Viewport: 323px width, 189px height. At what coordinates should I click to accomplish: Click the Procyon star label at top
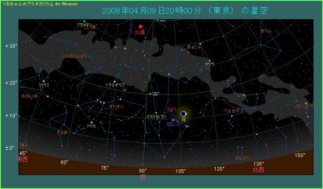pyautogui.click(x=84, y=25)
